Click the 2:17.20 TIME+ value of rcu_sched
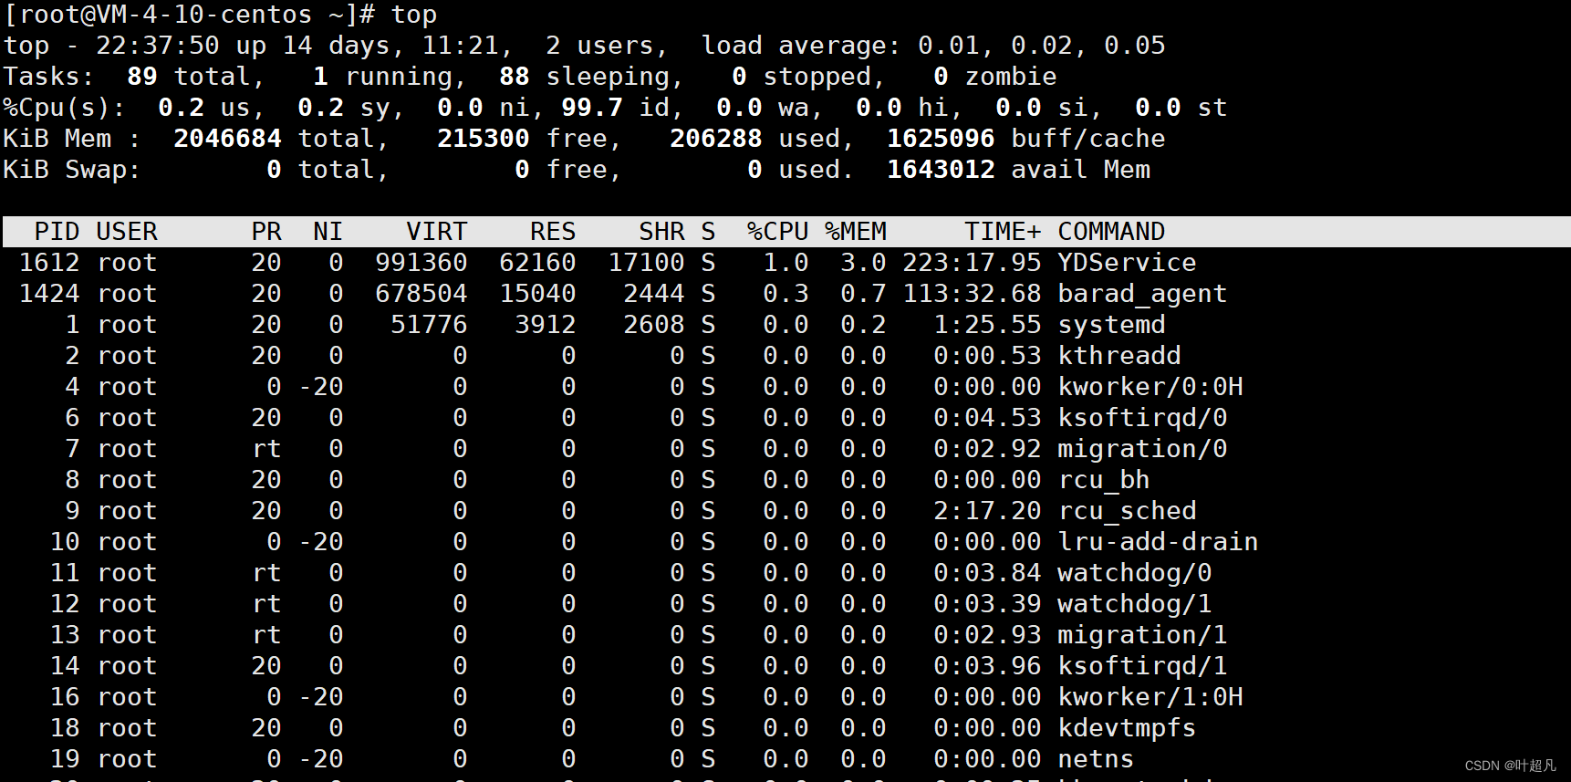 point(987,511)
